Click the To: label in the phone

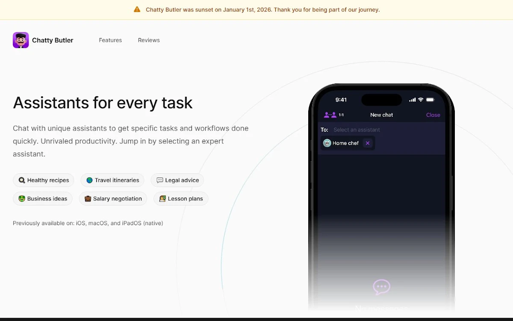(x=324, y=130)
